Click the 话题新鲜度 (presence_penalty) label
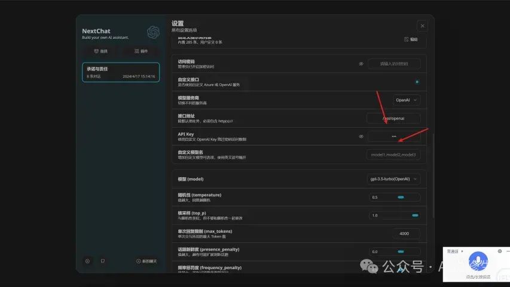This screenshot has height=287, width=510. click(209, 249)
